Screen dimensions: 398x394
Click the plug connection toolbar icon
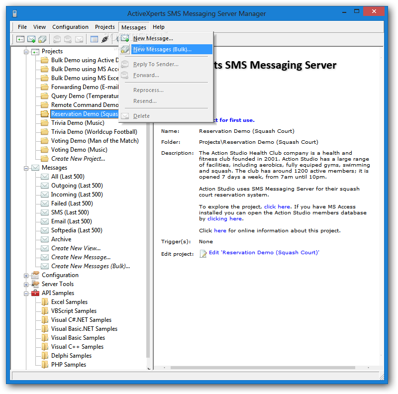click(105, 39)
